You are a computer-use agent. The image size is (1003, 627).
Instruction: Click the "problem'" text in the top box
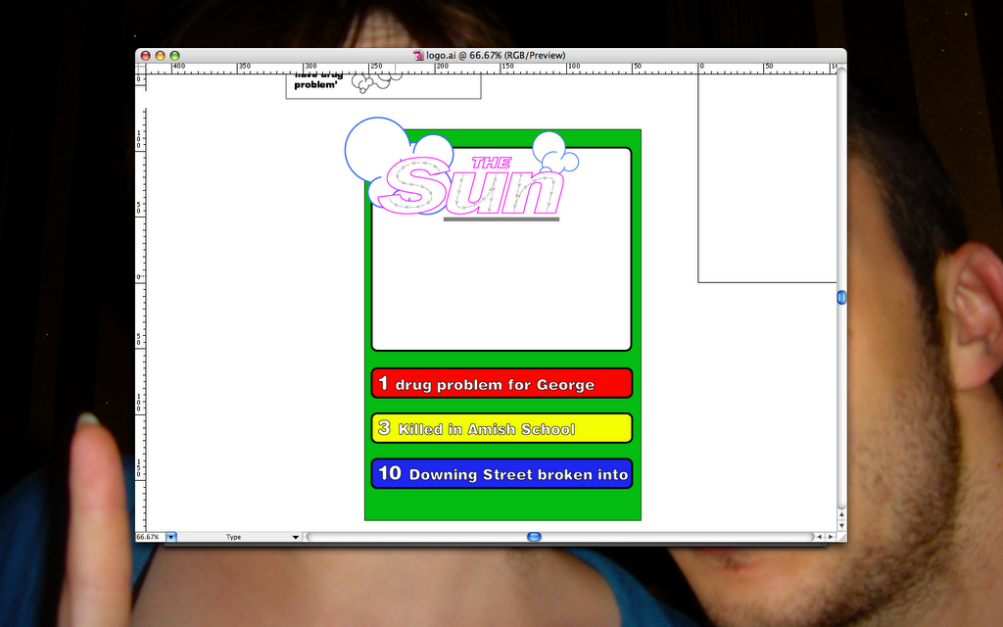(315, 85)
